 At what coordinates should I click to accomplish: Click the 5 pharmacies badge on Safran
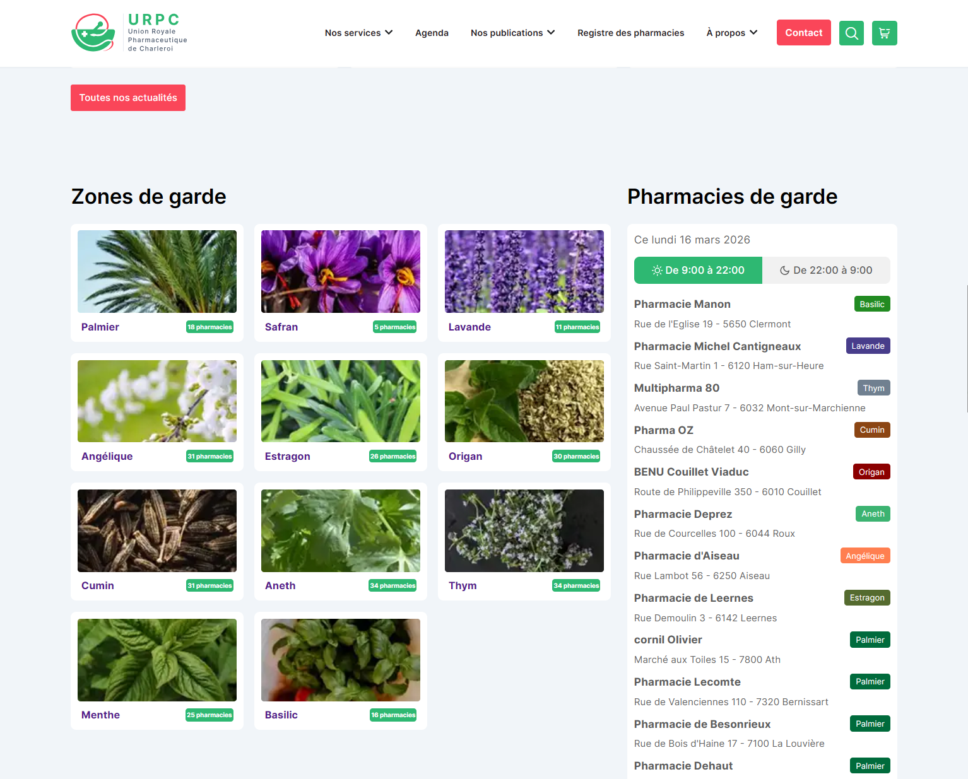(x=394, y=327)
